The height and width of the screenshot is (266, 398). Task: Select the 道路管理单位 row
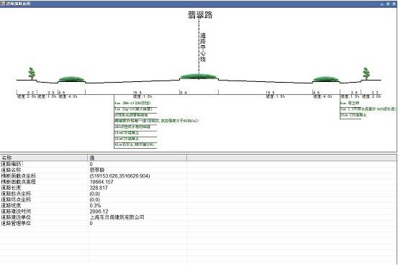[x=198, y=224]
